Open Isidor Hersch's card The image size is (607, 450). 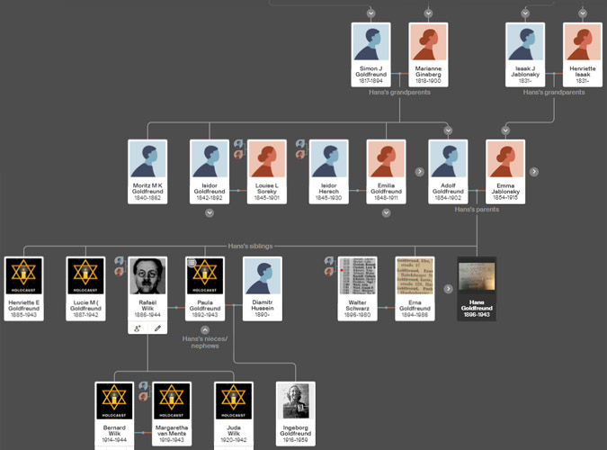[328, 172]
